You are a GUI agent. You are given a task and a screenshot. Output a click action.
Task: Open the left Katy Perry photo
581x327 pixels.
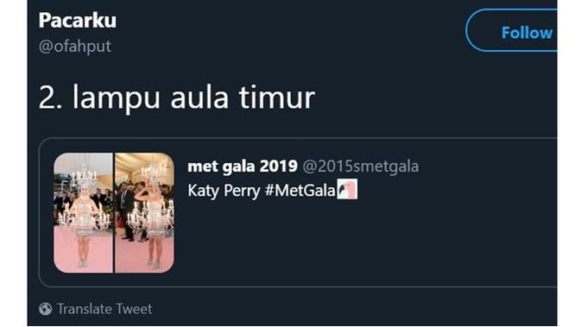84,213
